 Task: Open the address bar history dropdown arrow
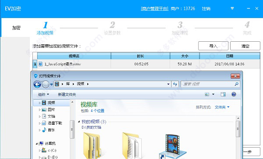point(168,84)
